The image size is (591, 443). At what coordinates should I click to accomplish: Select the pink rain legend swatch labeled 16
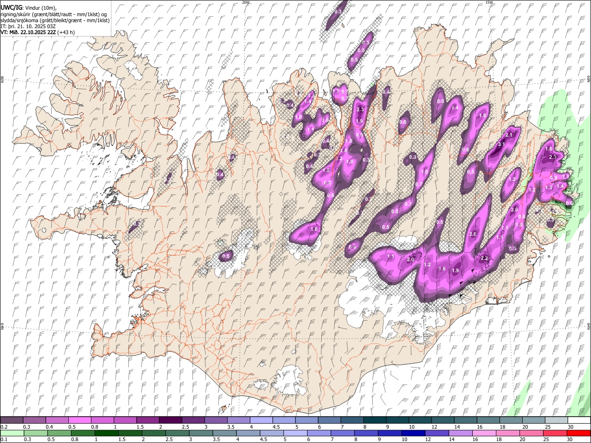[x=484, y=433]
